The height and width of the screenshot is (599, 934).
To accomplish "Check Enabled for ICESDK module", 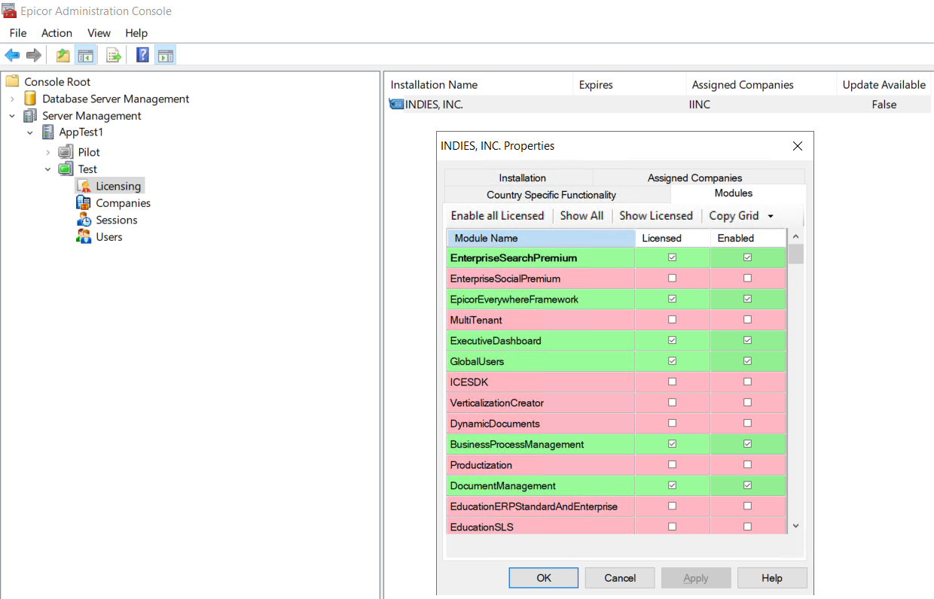I will 747,382.
